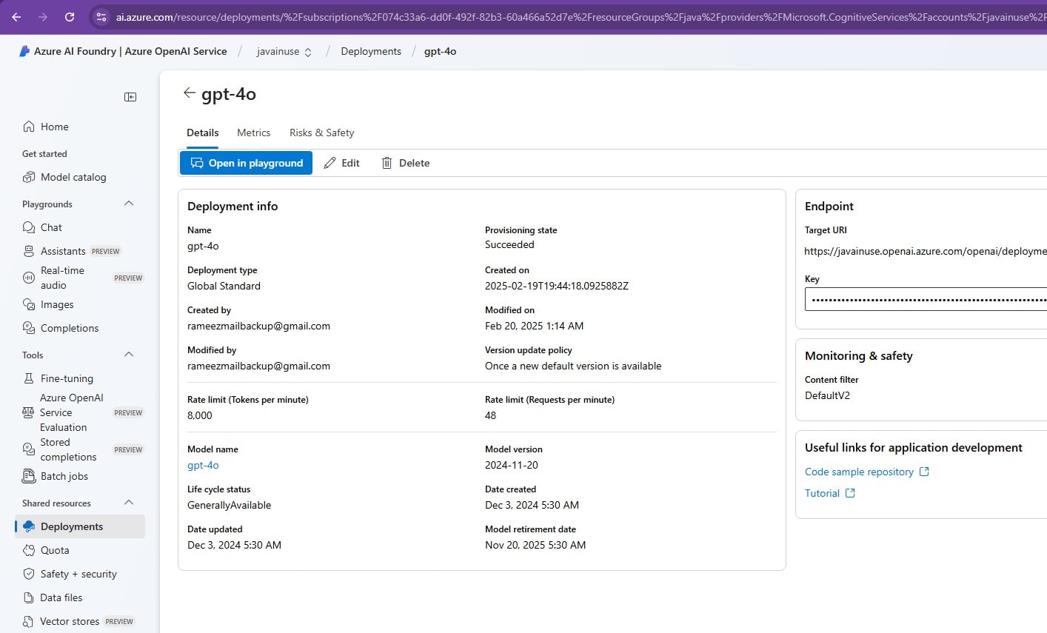The image size is (1047, 633).
Task: Click gpt-4o in the breadcrumb
Action: pos(440,51)
